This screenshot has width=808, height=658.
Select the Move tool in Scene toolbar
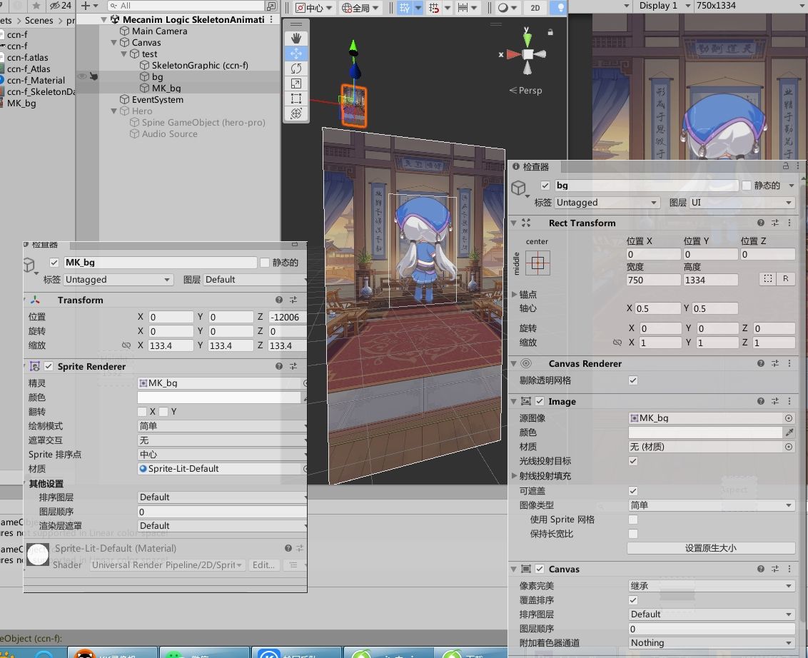click(x=296, y=54)
